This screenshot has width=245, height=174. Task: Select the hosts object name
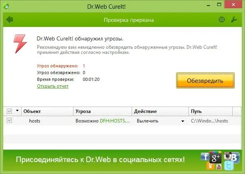(x=35, y=121)
